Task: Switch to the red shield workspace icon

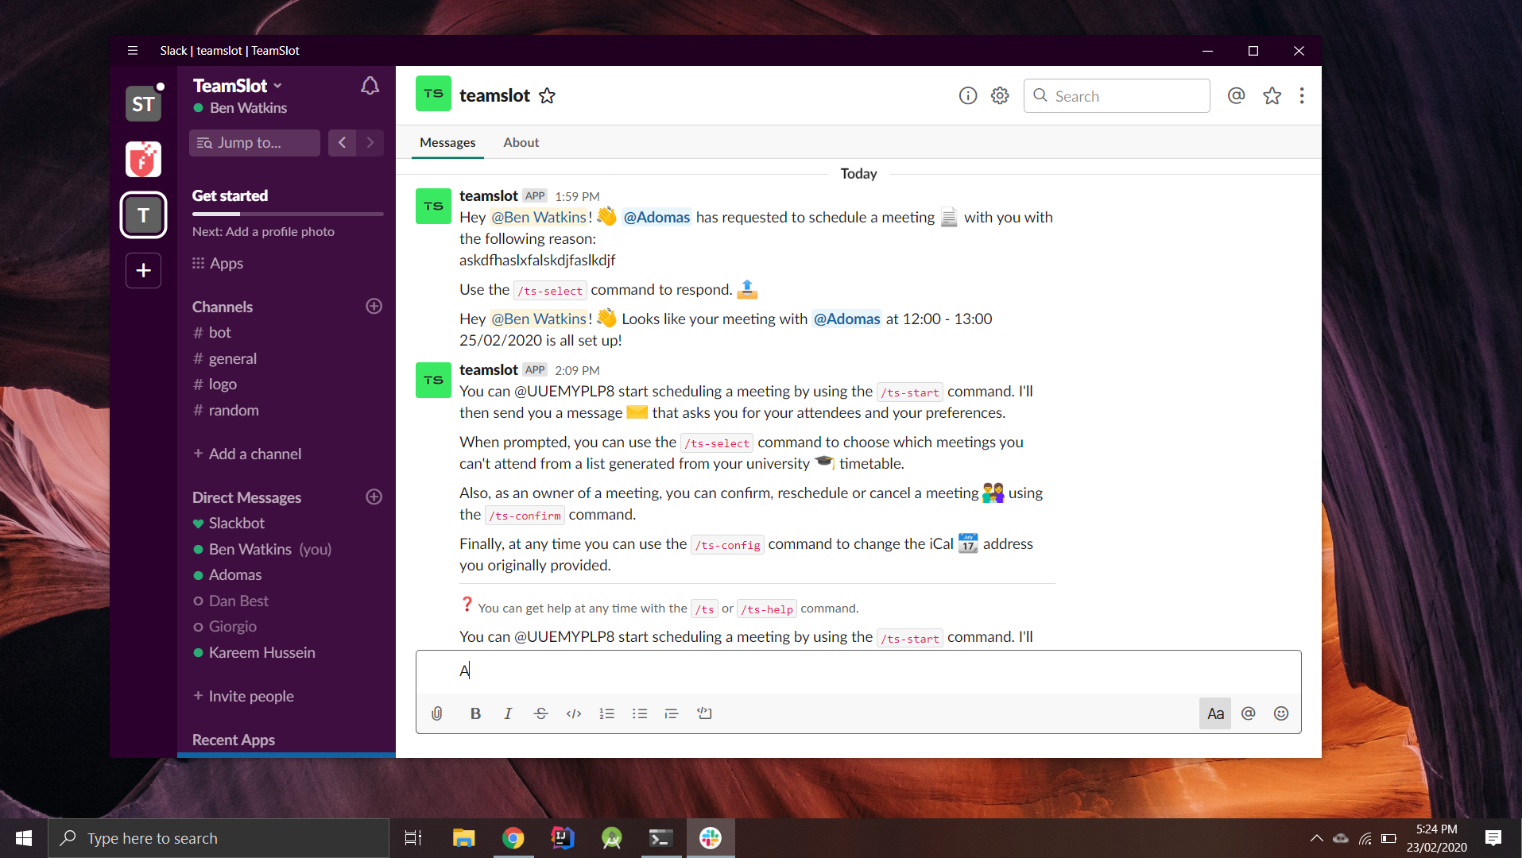Action: click(143, 159)
